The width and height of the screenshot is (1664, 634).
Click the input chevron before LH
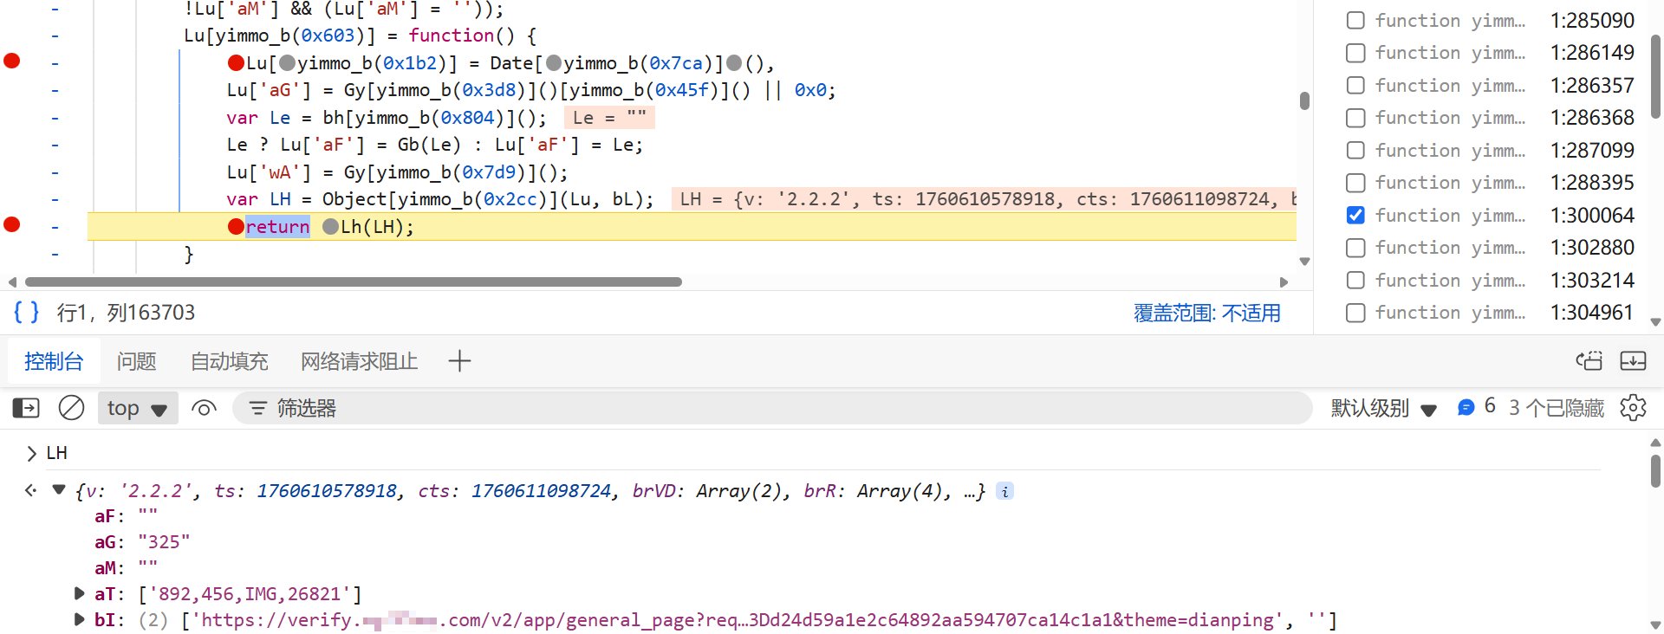pyautogui.click(x=31, y=453)
